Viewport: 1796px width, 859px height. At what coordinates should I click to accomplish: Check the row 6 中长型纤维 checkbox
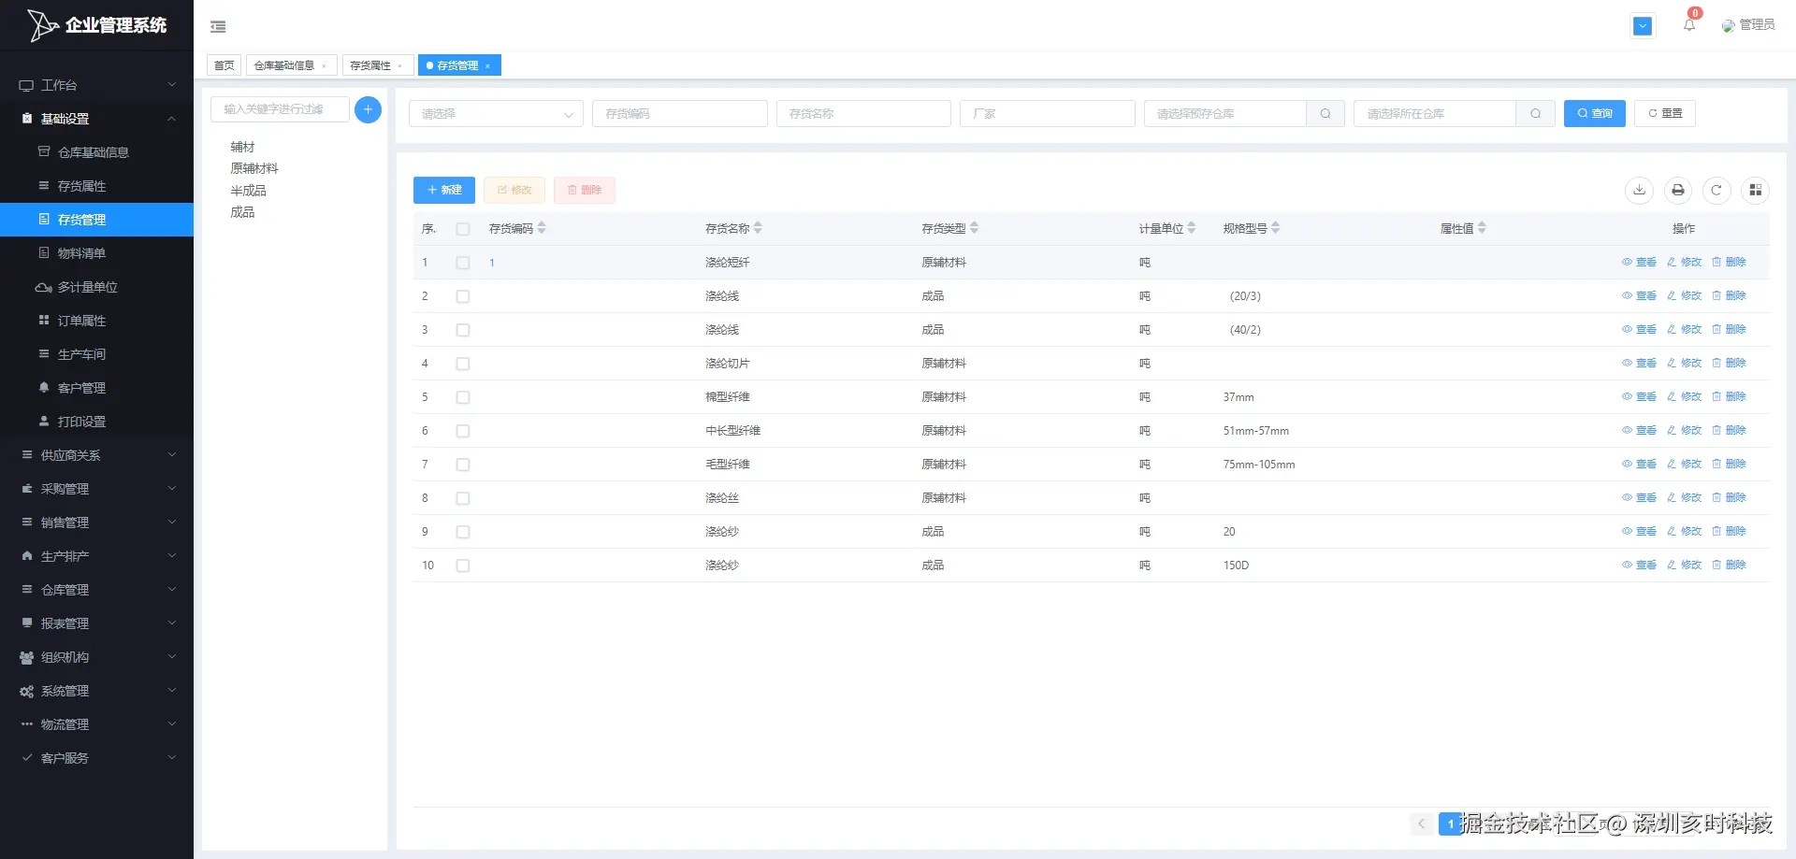(x=463, y=431)
